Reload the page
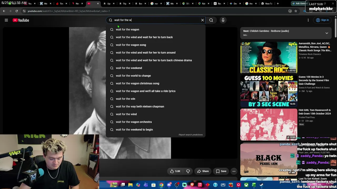The image size is (337, 189). 17,11
